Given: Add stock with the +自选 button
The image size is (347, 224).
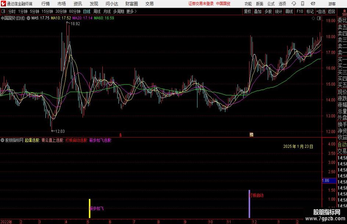Looking at the screenshot, I should click(321, 11).
